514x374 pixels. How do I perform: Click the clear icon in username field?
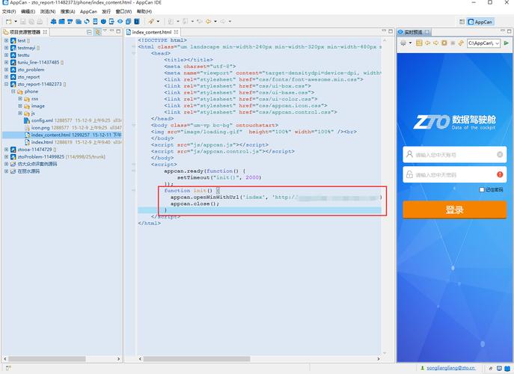click(x=500, y=154)
